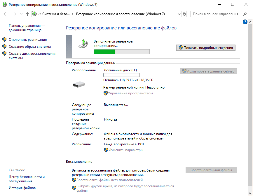
Task: Open «Управление пространством» link
Action: click(130, 93)
